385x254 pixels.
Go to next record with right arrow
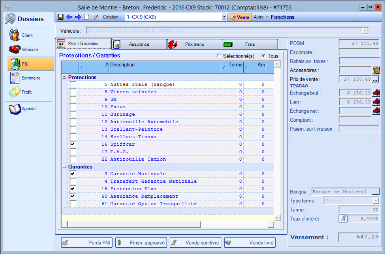(78, 17)
